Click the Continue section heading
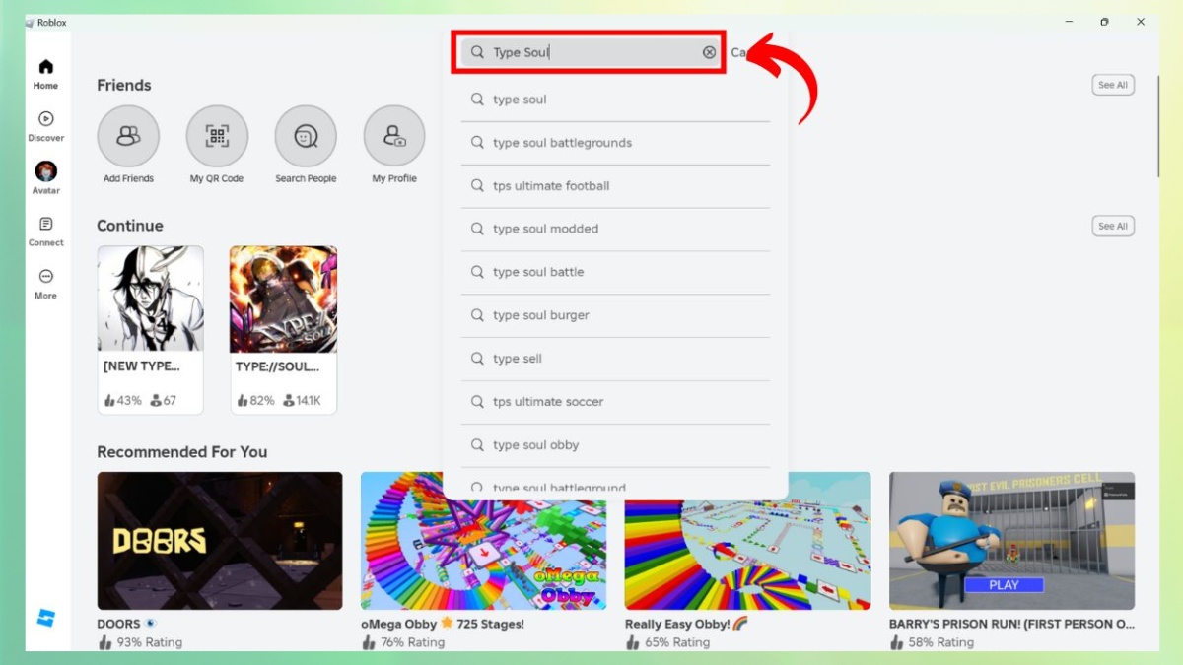The height and width of the screenshot is (665, 1183). click(x=130, y=226)
